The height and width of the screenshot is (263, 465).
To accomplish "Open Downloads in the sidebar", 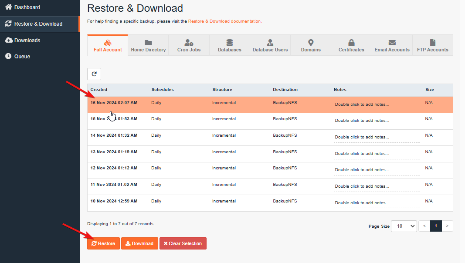I will point(27,40).
